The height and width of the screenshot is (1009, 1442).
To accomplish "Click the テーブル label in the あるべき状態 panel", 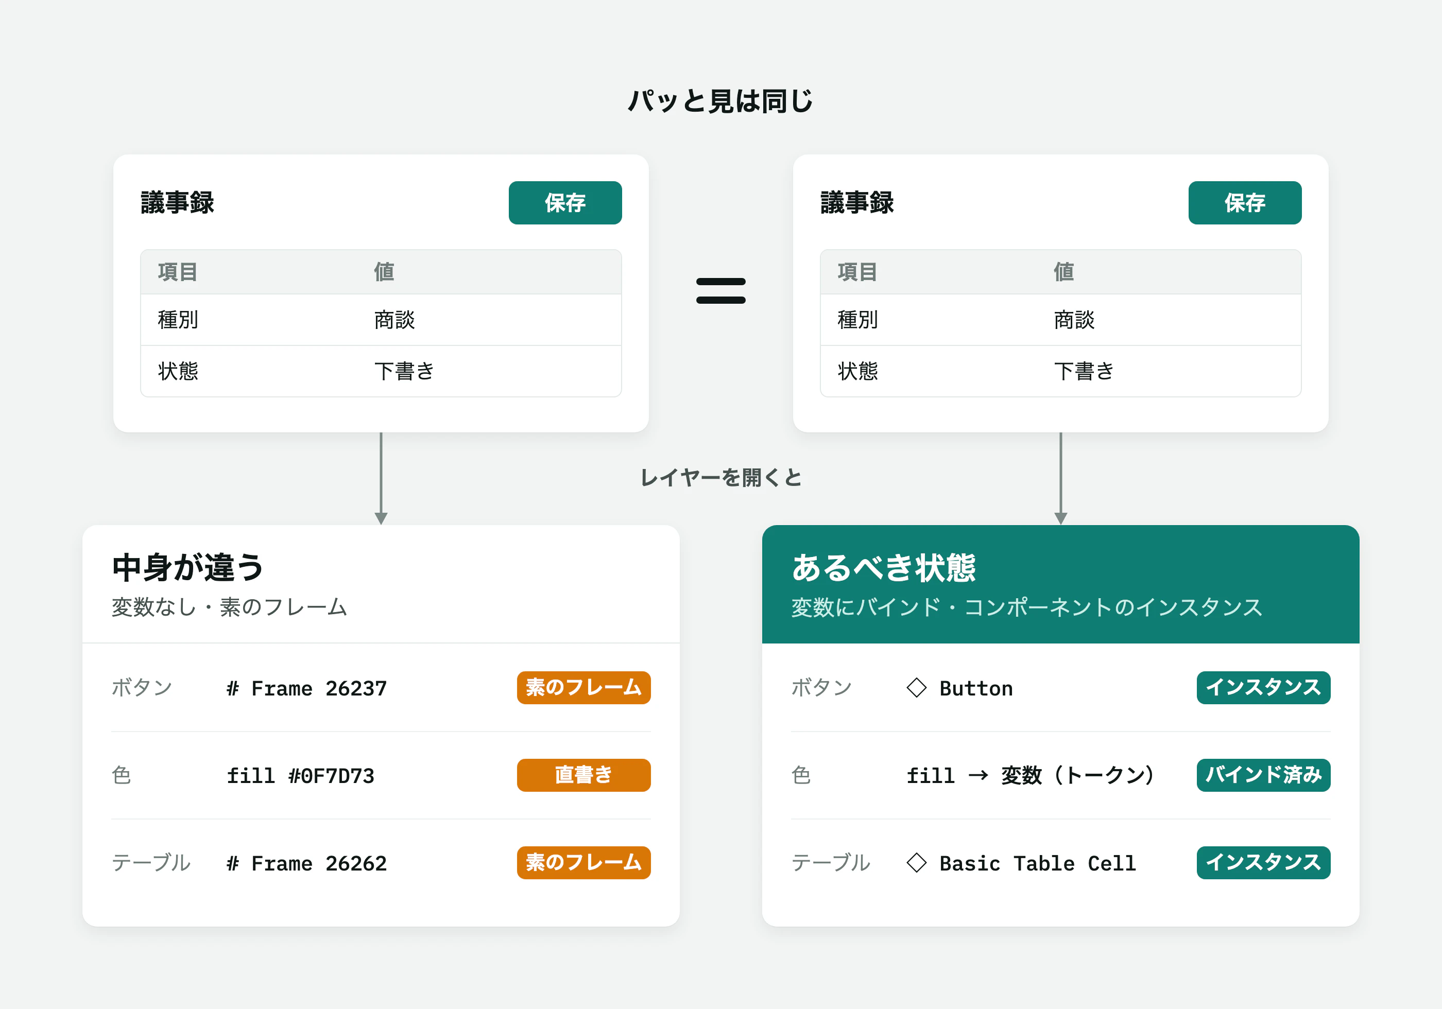I will tap(830, 863).
